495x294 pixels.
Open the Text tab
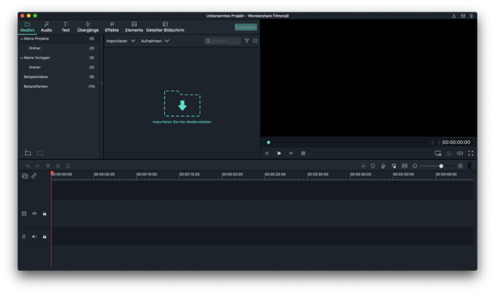click(x=65, y=27)
